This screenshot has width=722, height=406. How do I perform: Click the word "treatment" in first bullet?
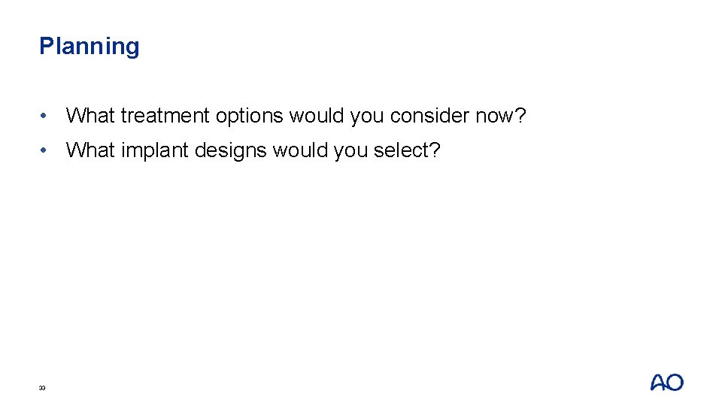point(165,116)
